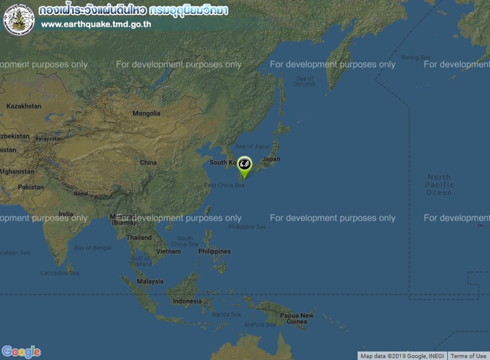Click the India country label

(66, 214)
